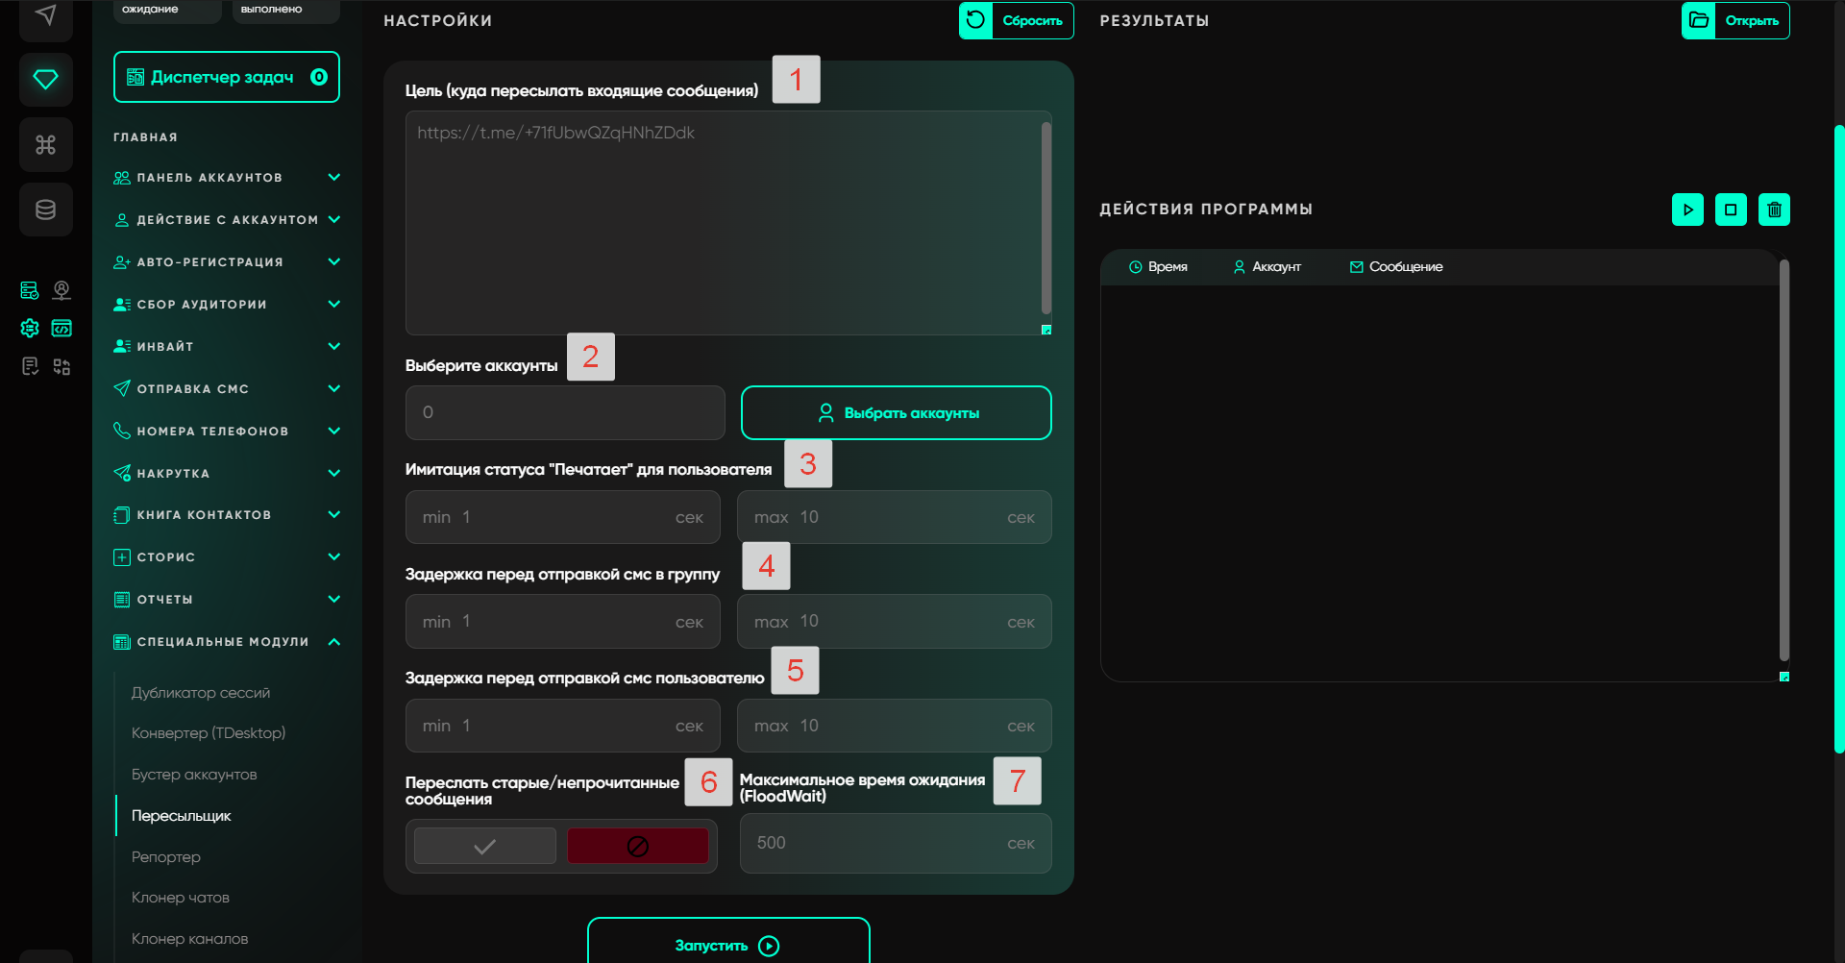Click the play icon in program actions

pyautogui.click(x=1687, y=210)
